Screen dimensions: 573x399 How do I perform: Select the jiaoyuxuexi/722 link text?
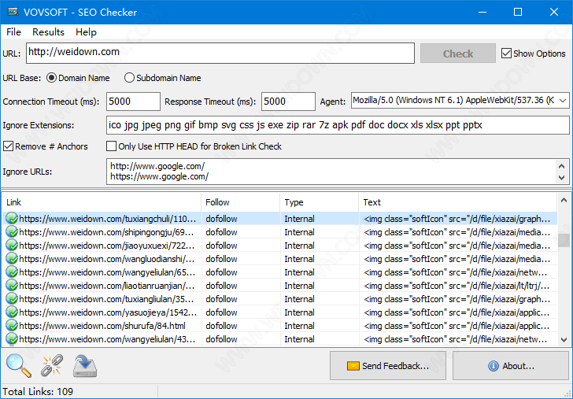(x=106, y=246)
